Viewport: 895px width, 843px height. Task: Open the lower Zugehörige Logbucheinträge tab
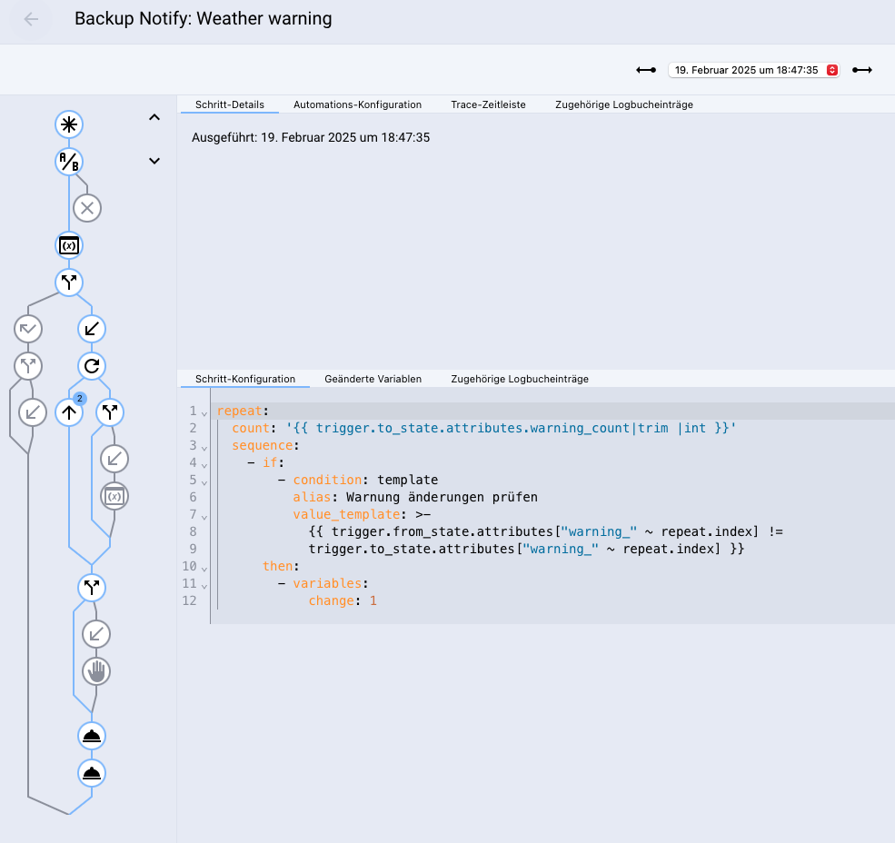click(x=520, y=379)
